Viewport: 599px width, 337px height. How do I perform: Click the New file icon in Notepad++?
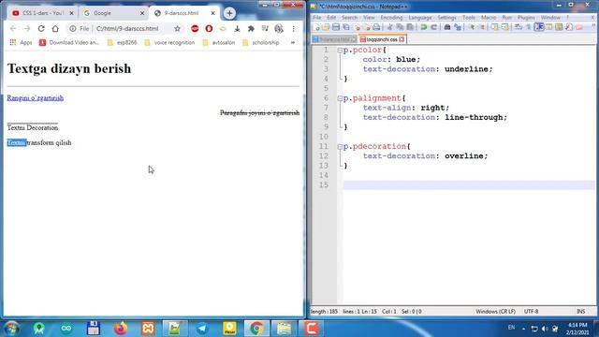pos(316,27)
